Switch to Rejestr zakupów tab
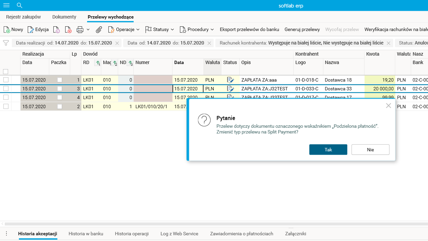The width and height of the screenshot is (428, 241). [24, 17]
